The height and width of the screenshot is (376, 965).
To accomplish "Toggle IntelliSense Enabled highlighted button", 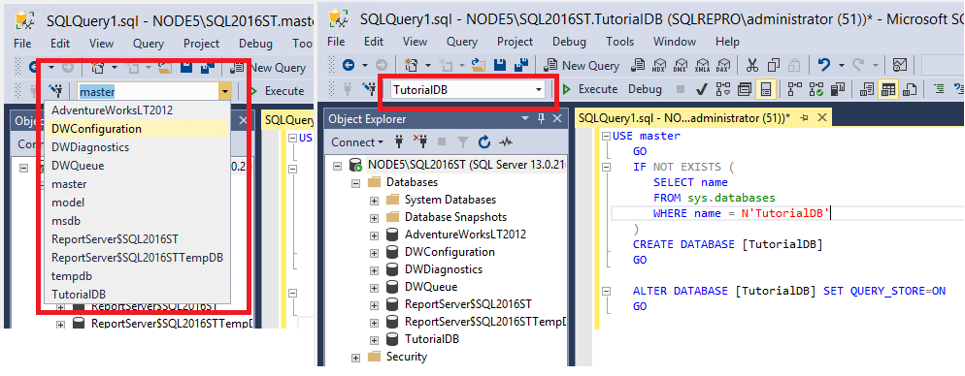I will pyautogui.click(x=766, y=90).
